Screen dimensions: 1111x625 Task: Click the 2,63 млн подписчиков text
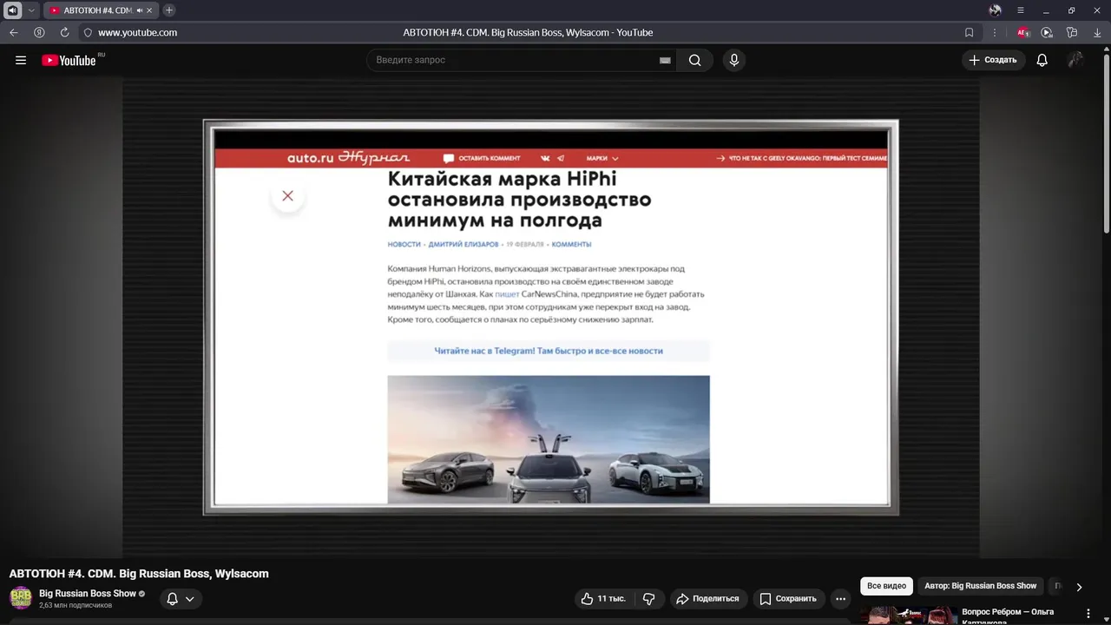click(x=76, y=606)
